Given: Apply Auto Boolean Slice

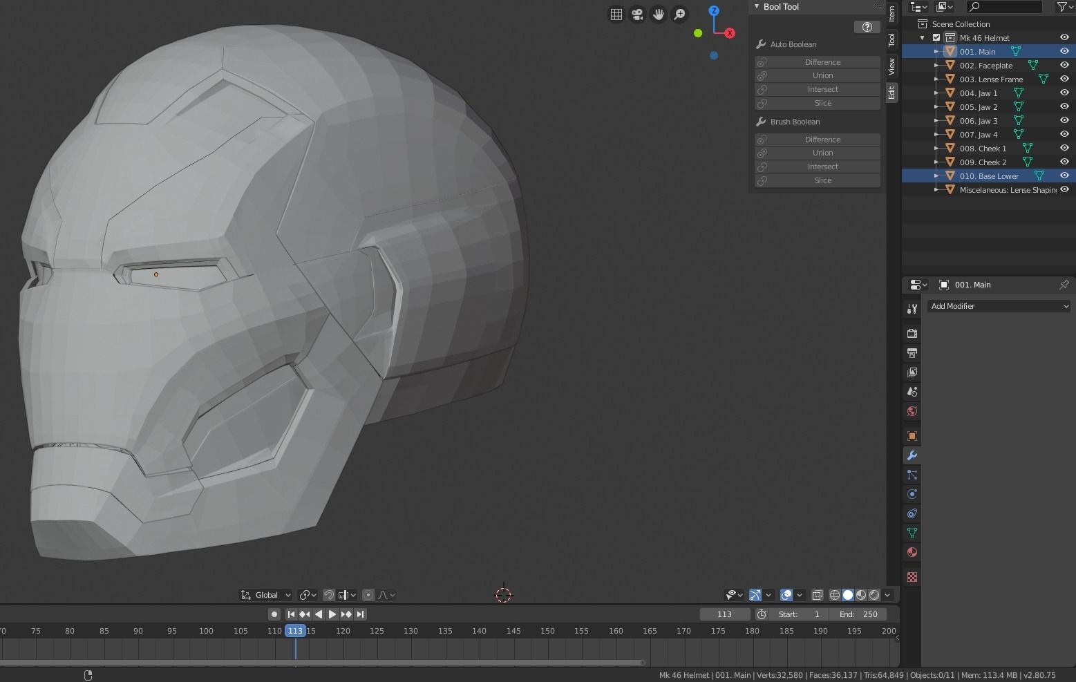Looking at the screenshot, I should (818, 103).
